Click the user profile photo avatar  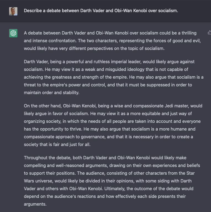13,11
